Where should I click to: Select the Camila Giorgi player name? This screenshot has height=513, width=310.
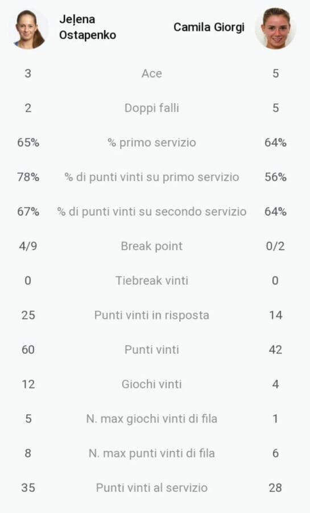point(209,27)
